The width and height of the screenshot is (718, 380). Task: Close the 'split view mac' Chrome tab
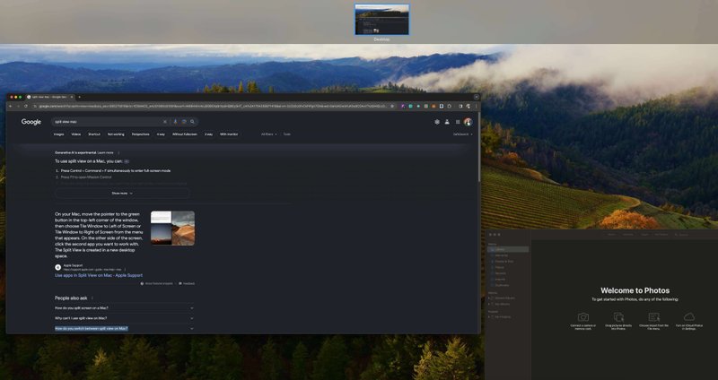coord(71,97)
